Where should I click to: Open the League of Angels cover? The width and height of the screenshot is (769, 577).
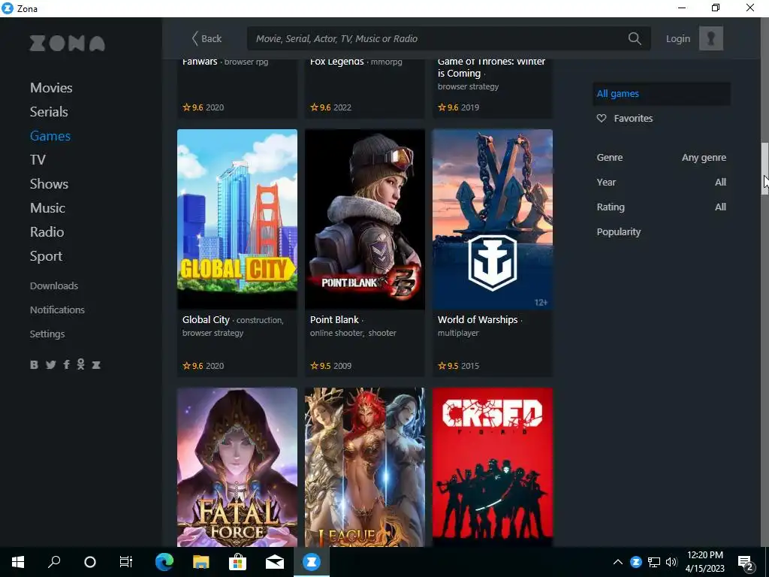pyautogui.click(x=365, y=467)
